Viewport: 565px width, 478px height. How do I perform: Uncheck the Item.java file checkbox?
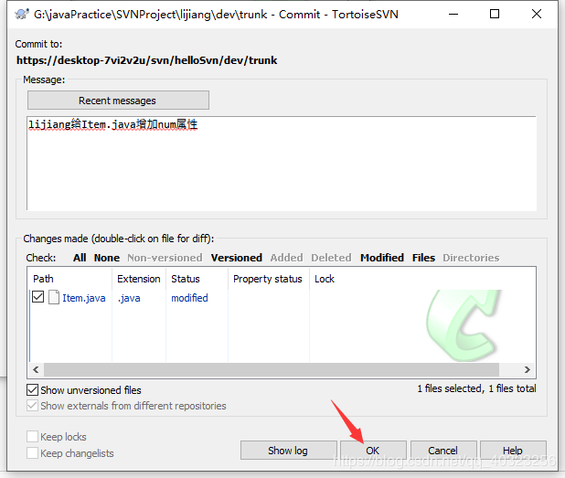(x=37, y=298)
